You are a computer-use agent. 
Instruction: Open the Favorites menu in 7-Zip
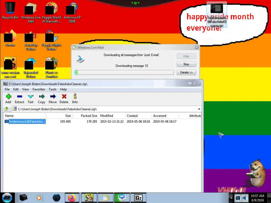(39, 89)
